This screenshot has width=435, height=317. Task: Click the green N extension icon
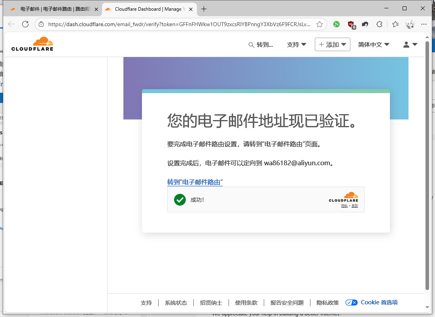(x=336, y=24)
